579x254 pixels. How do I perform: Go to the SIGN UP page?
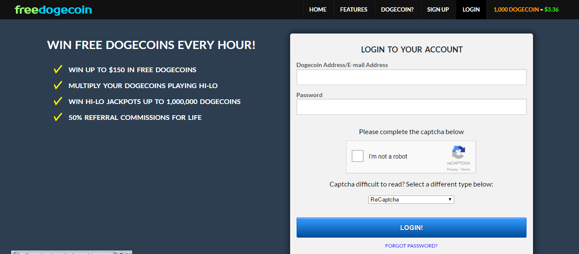pos(438,9)
